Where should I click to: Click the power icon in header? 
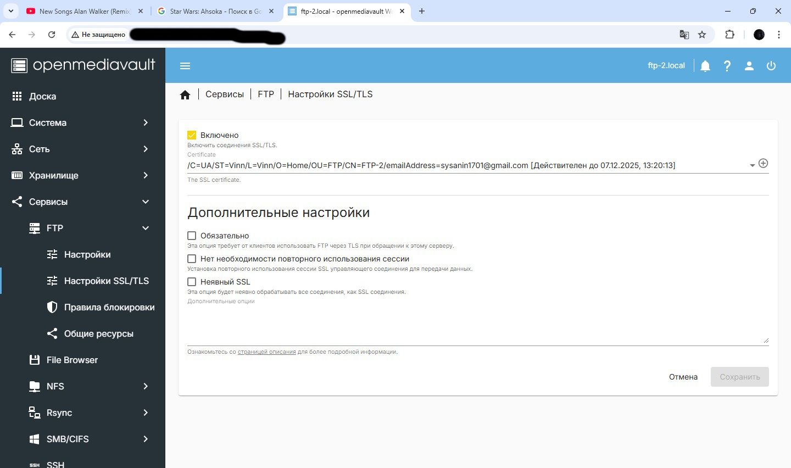click(x=771, y=66)
